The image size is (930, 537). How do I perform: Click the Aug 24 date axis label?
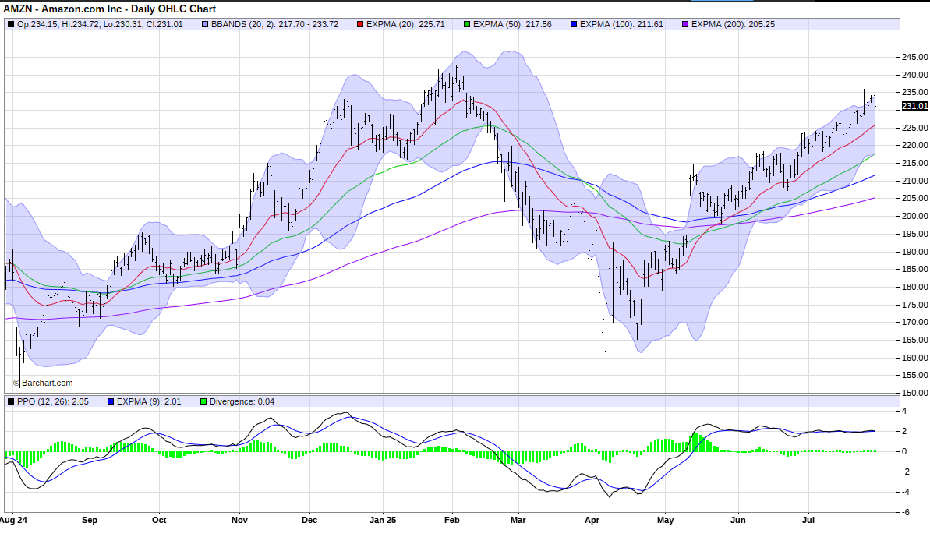[x=13, y=520]
